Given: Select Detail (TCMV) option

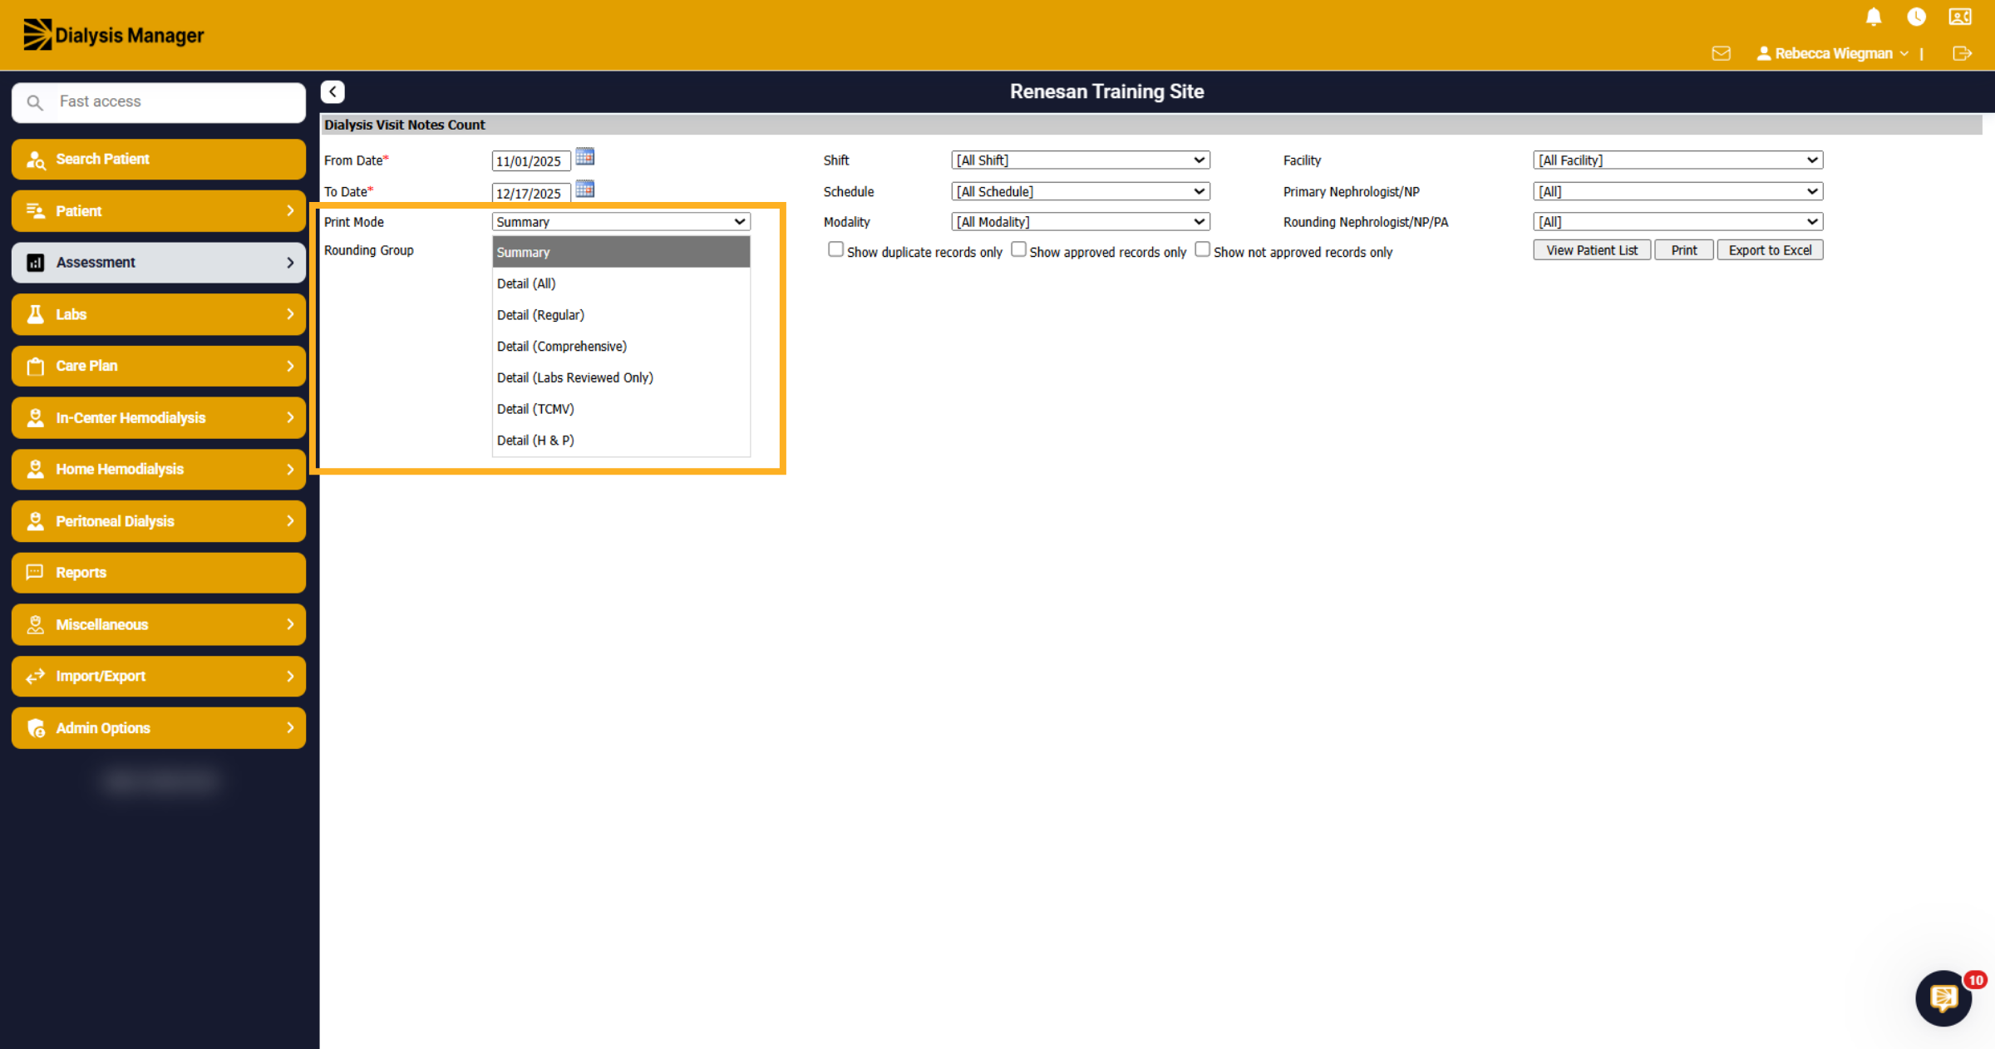Looking at the screenshot, I should click(621, 409).
